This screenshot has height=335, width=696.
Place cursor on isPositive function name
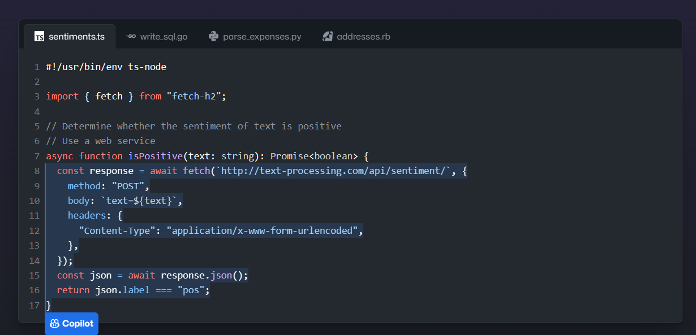click(x=153, y=156)
